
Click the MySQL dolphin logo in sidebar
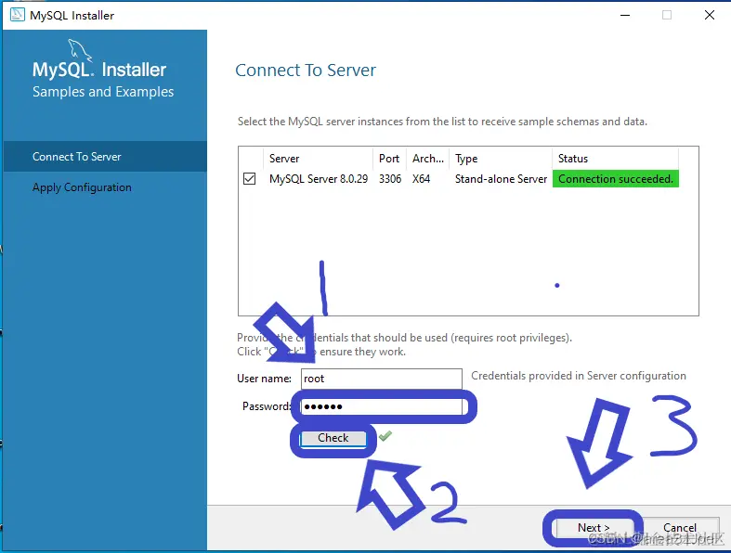(x=80, y=50)
